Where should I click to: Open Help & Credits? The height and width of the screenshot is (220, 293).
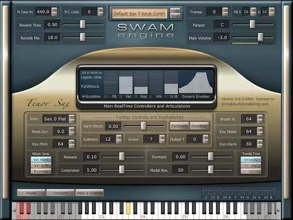90,193
